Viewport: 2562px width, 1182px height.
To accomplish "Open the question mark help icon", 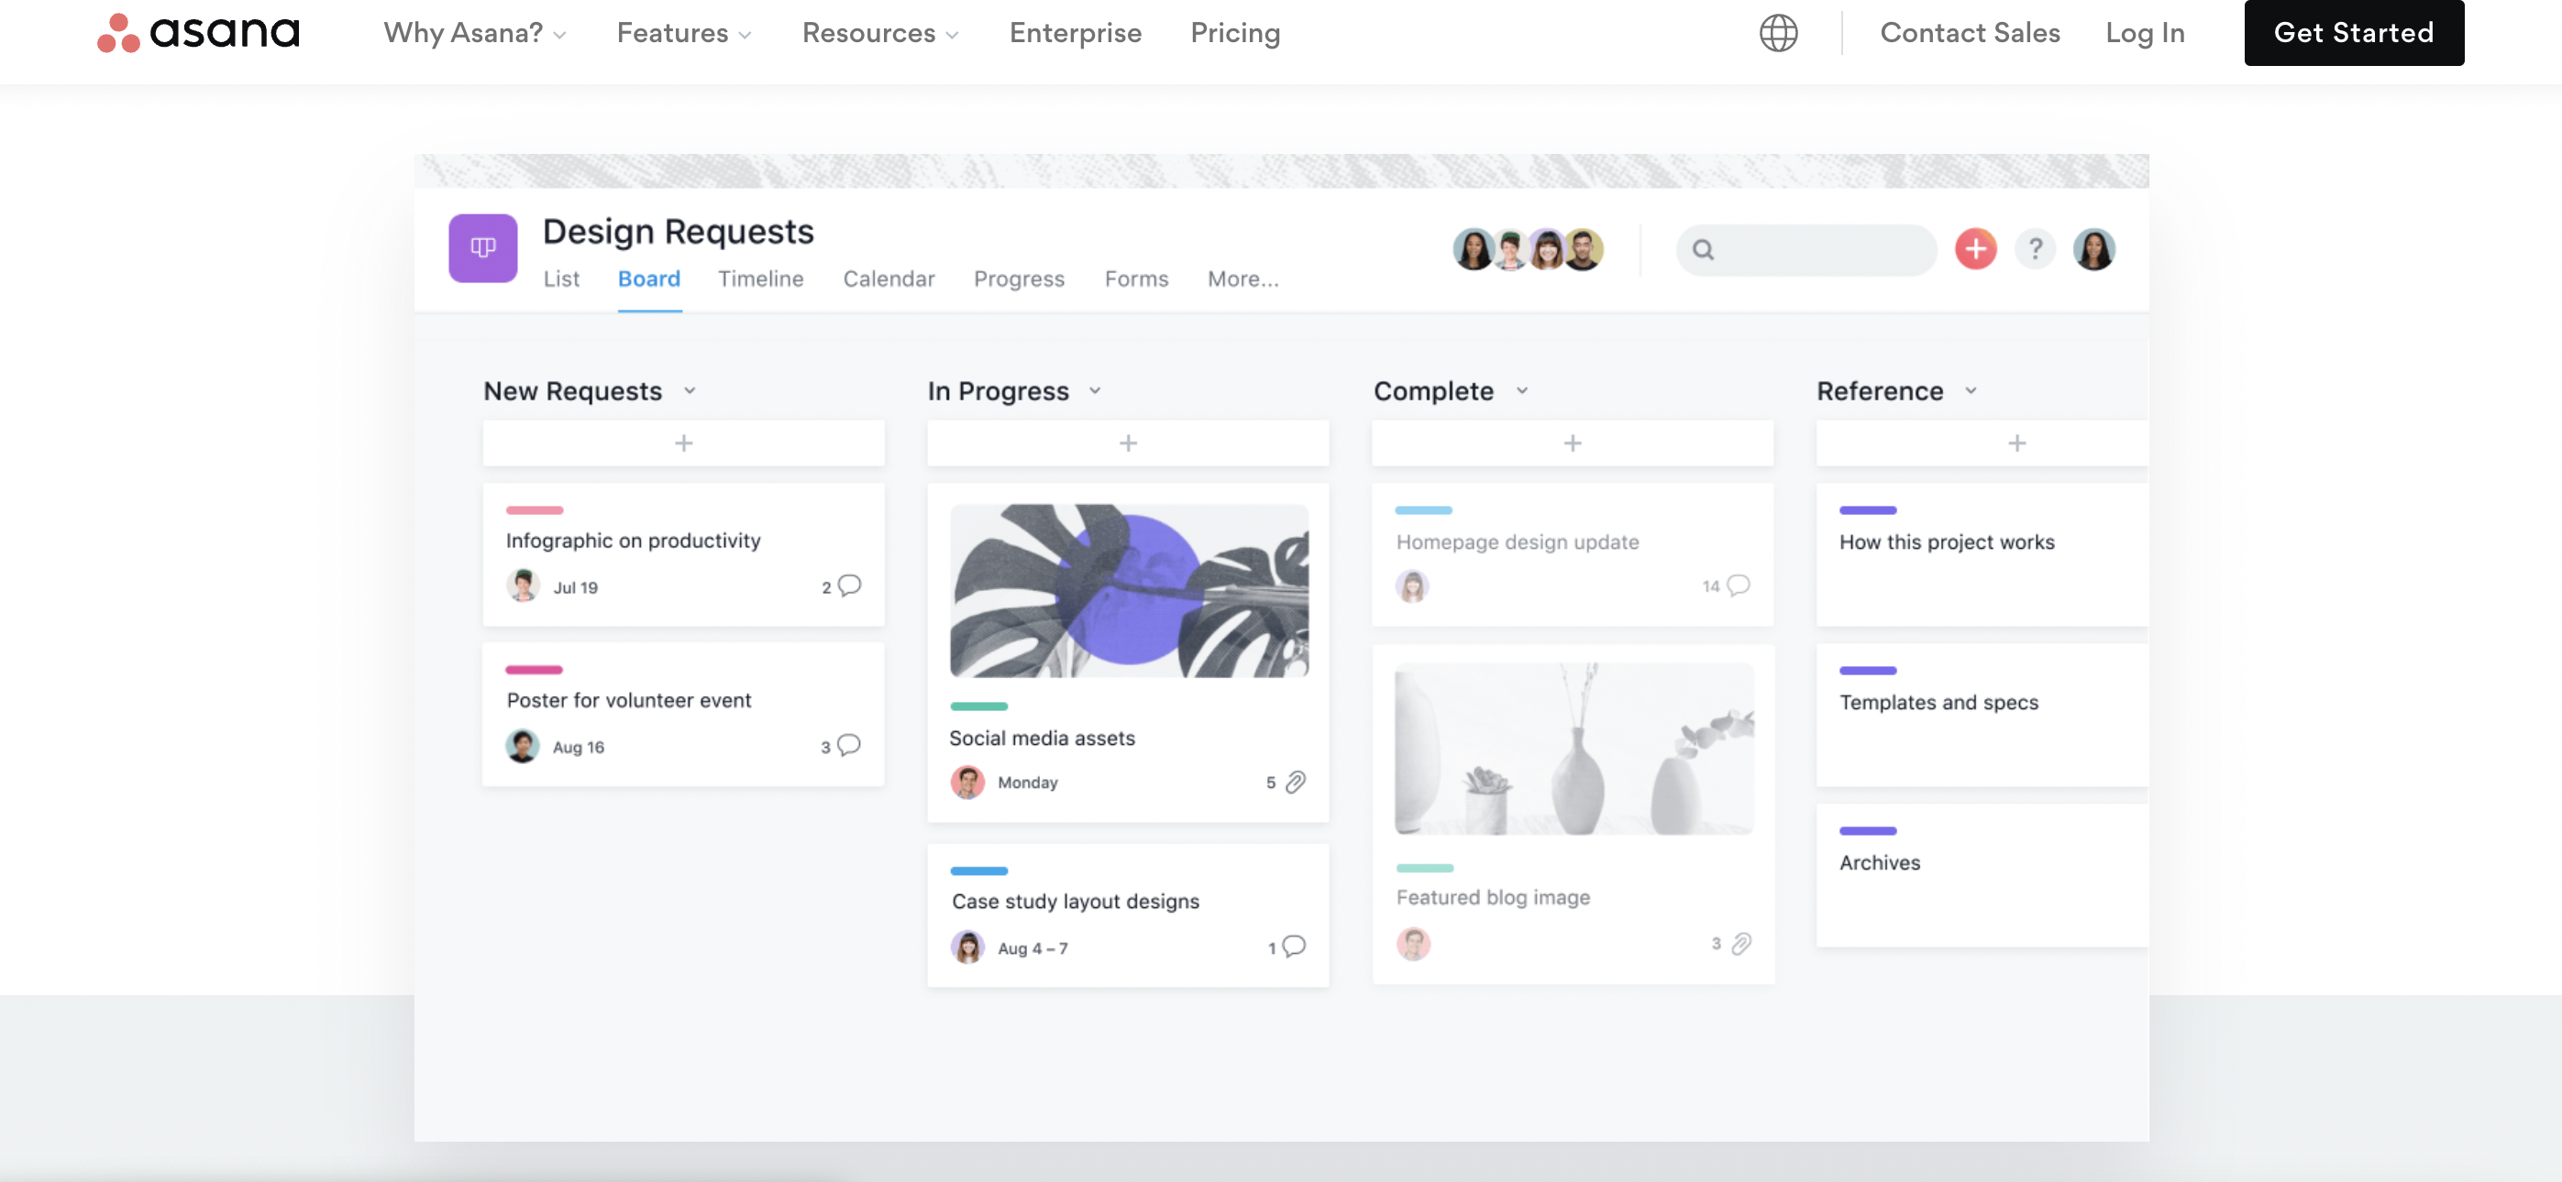I will (2035, 248).
